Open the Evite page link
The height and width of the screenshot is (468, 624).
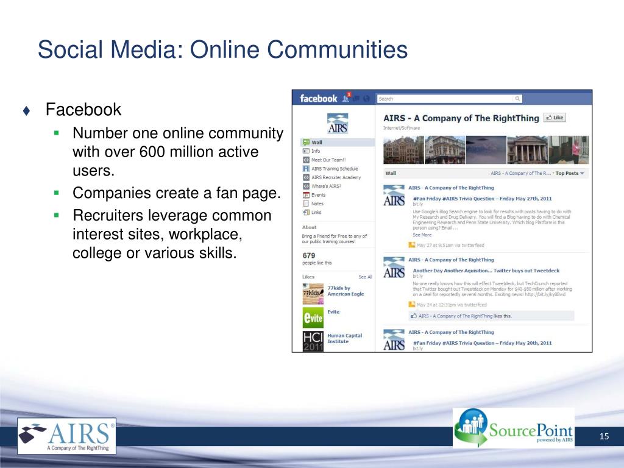pyautogui.click(x=333, y=311)
